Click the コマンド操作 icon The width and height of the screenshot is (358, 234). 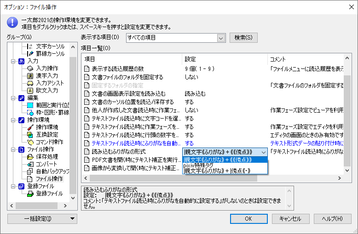tap(30, 142)
